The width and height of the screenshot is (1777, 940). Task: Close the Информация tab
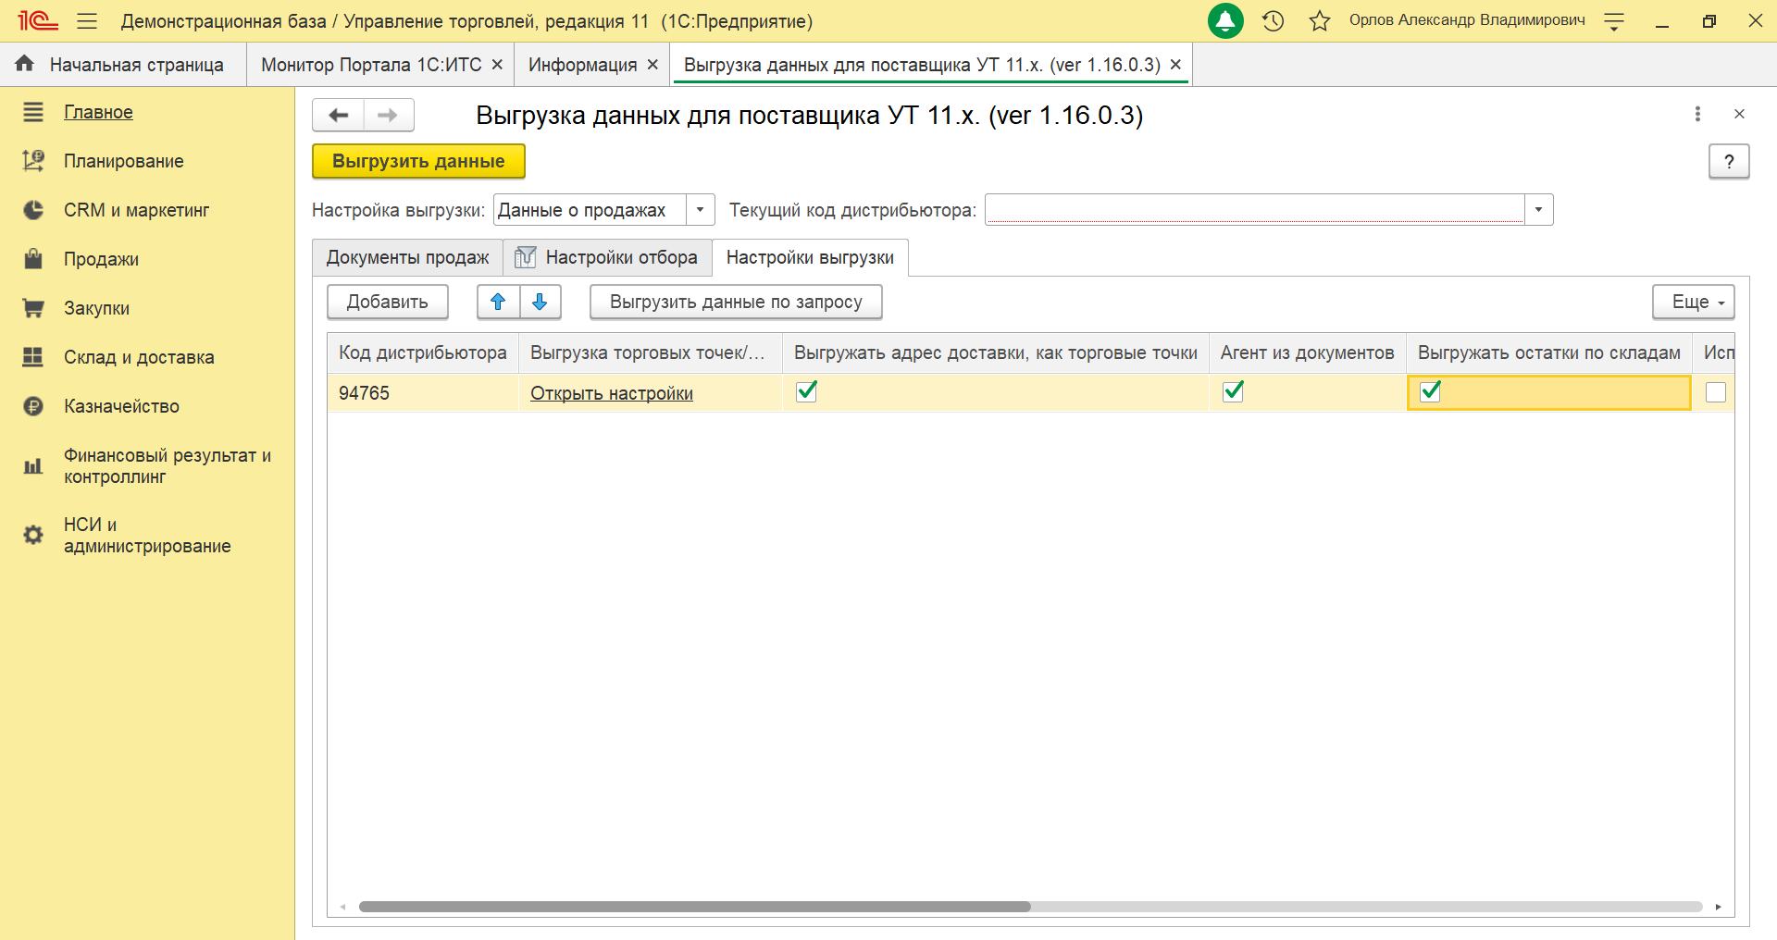(x=652, y=65)
